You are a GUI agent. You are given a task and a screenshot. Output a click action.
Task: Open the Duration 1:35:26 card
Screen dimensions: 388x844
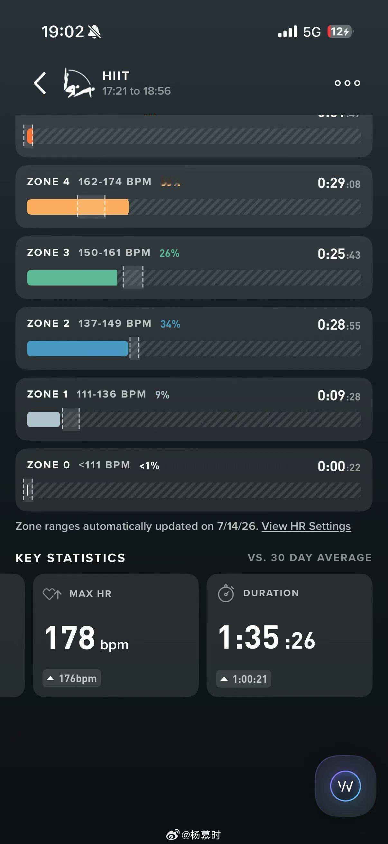coord(290,635)
